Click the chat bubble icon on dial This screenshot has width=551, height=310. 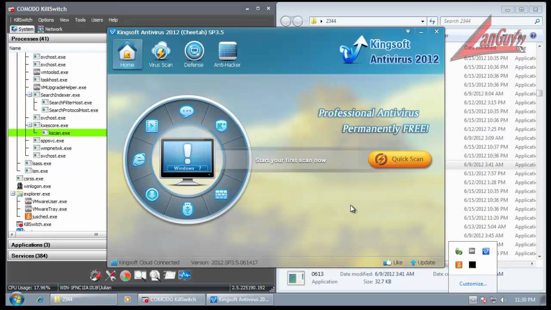point(187,112)
